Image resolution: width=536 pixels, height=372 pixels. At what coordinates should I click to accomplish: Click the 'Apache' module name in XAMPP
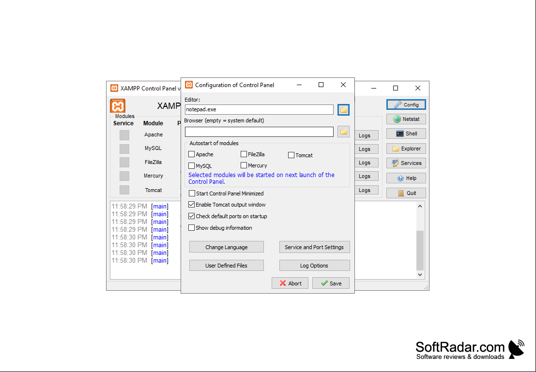[153, 134]
